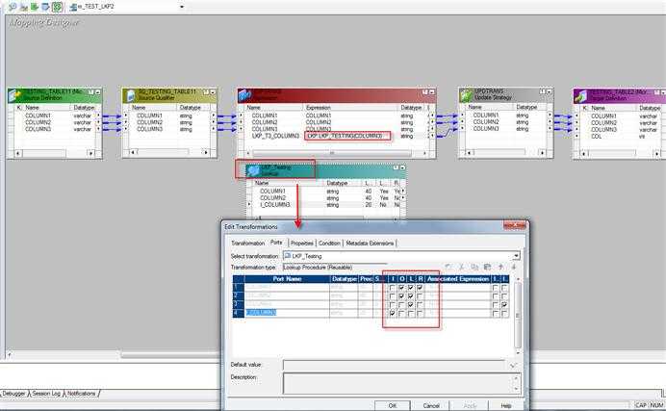Toggle the Lookup checkbox for port row 1

(x=411, y=288)
